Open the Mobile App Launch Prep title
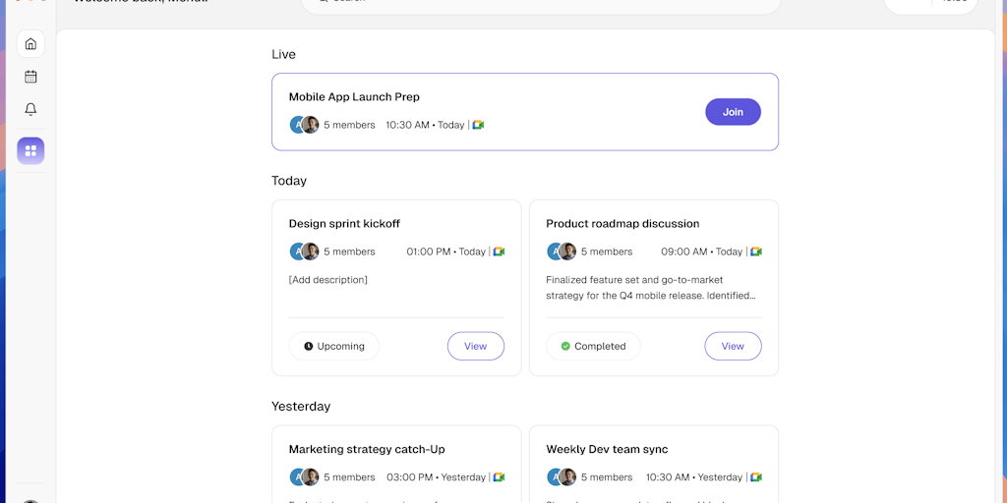This screenshot has height=503, width=1007. (354, 97)
